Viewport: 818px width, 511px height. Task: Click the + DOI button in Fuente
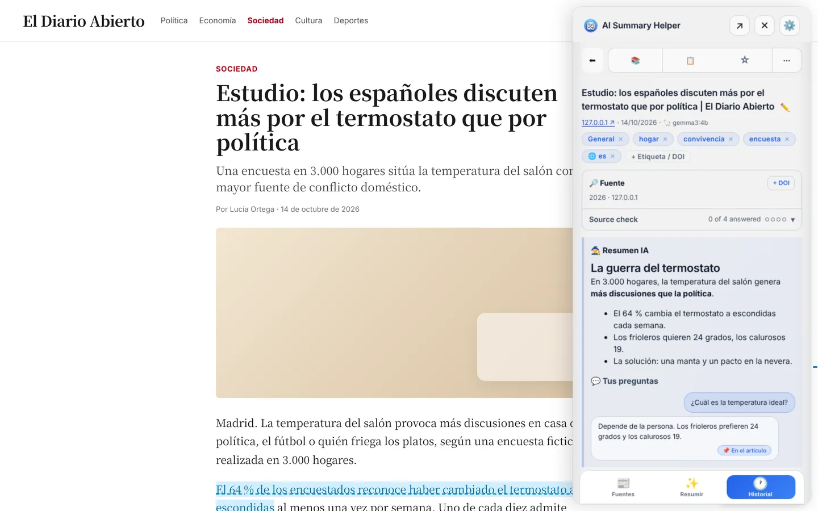(x=781, y=183)
